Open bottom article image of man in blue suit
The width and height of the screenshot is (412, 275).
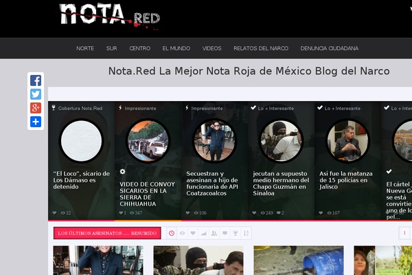click(x=98, y=261)
